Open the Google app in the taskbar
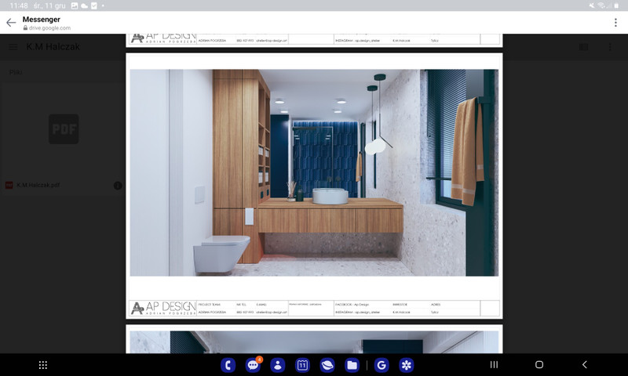 382,365
